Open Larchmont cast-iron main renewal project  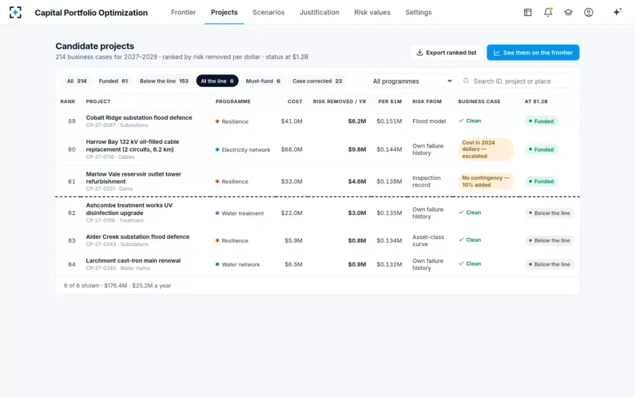pyautogui.click(x=133, y=260)
